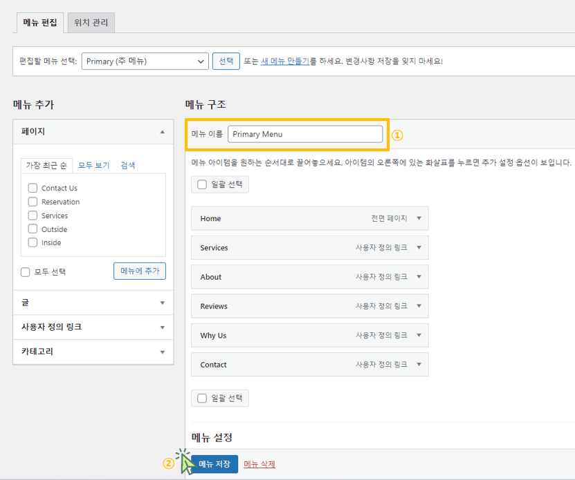The width and height of the screenshot is (575, 480).
Task: Click the 선택 button
Action: click(x=226, y=61)
